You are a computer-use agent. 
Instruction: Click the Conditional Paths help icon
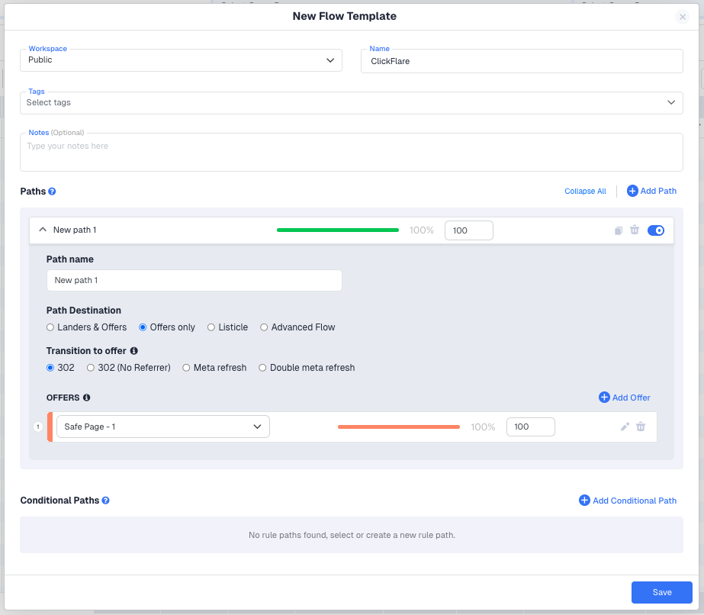(x=105, y=501)
